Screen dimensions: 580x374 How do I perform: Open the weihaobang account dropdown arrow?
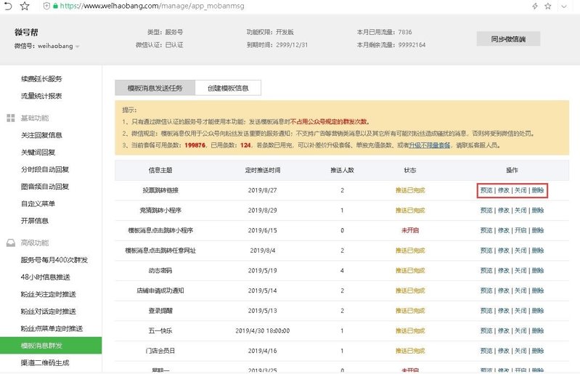coord(77,46)
